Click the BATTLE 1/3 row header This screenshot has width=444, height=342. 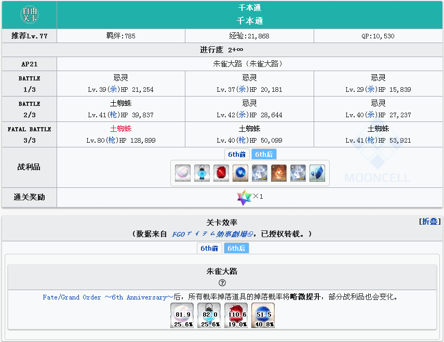click(30, 84)
